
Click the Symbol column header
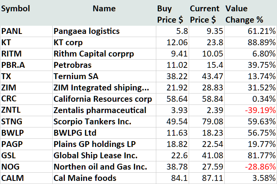coord(16,9)
